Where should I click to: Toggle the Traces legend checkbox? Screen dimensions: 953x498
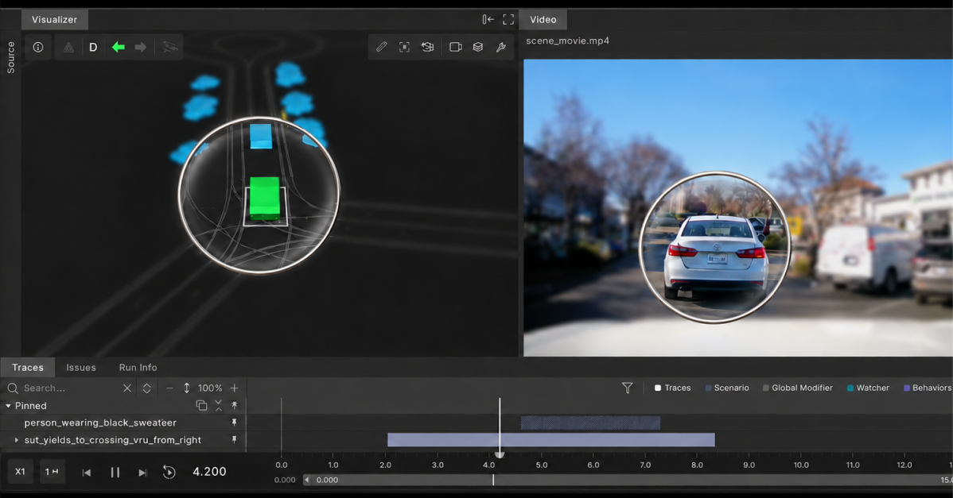click(x=658, y=388)
